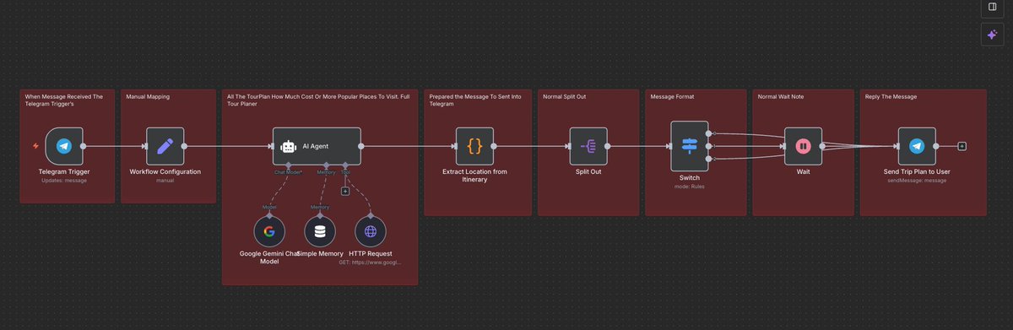
Task: Click the 'Split Out' node label
Action: click(588, 172)
